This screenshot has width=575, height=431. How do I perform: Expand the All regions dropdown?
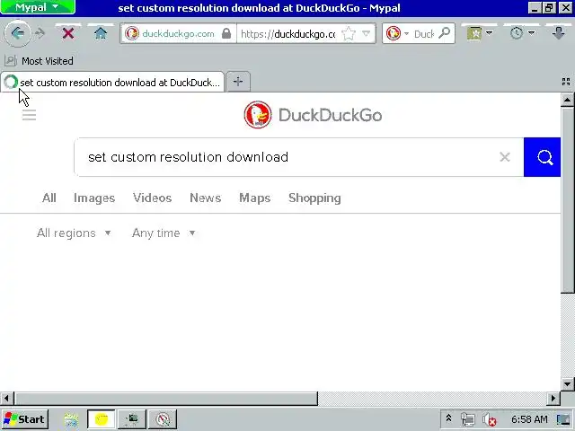click(74, 233)
